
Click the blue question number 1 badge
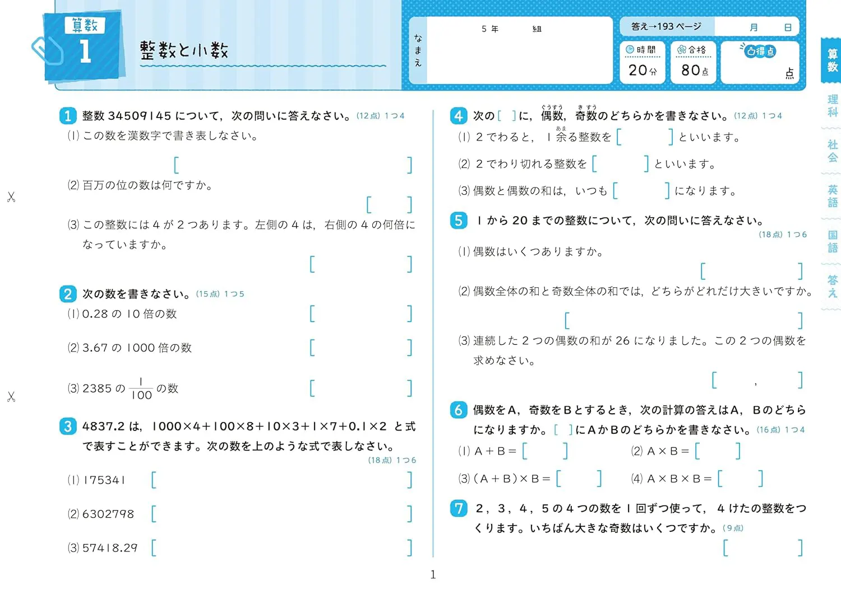click(68, 116)
